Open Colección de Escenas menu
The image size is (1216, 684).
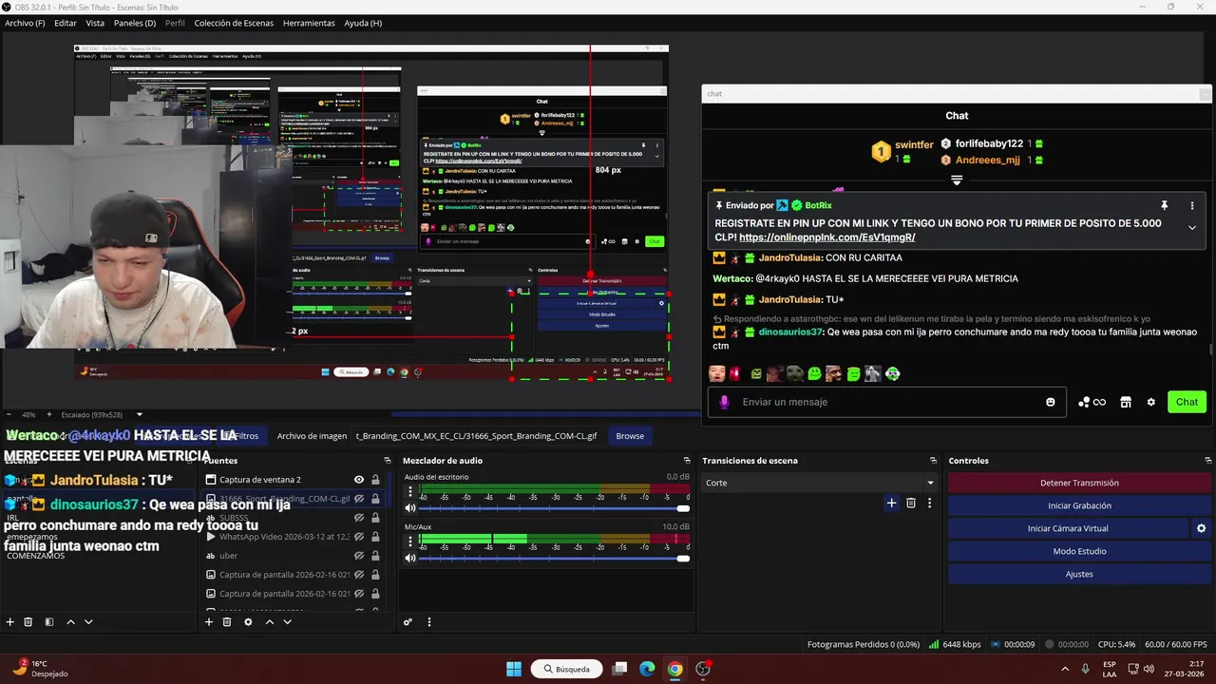(234, 23)
